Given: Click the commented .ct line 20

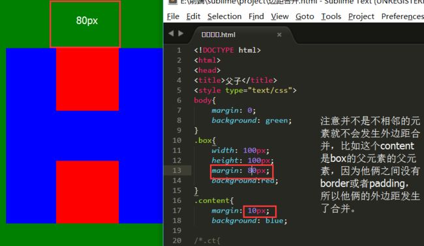Looking at the screenshot, I should (207, 241).
